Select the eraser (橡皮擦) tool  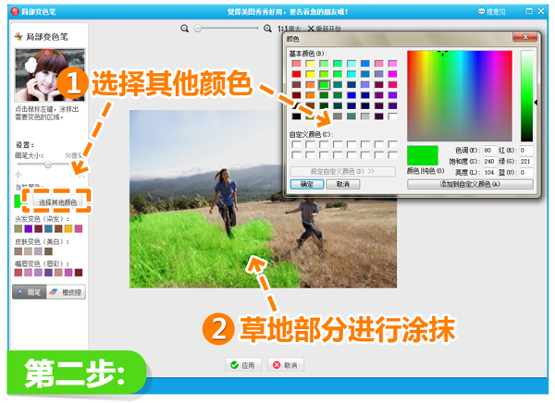pyautogui.click(x=65, y=291)
